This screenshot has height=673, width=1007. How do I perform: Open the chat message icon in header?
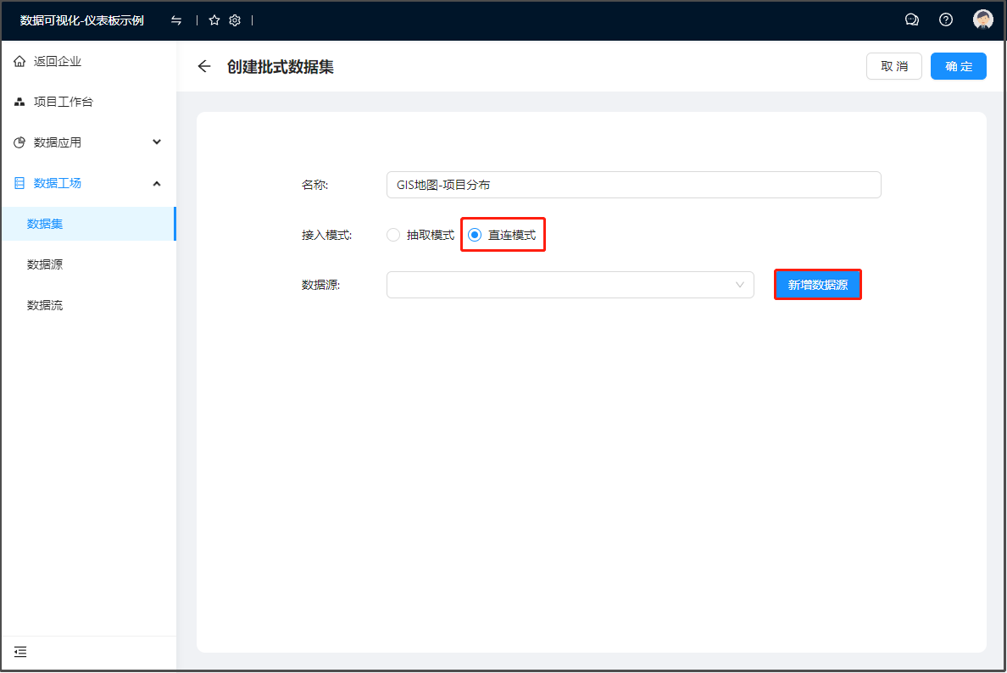912,20
